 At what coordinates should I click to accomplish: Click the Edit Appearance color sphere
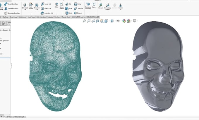click(x=124, y=21)
